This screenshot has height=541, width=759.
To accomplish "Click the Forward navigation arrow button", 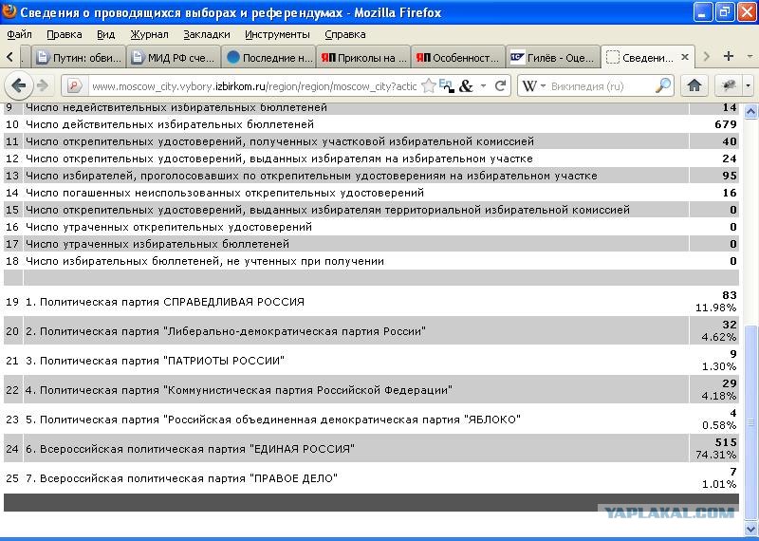I will pos(43,86).
